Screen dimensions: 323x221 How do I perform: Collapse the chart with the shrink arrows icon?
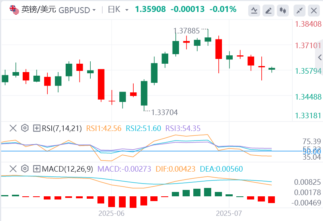click(x=300, y=10)
